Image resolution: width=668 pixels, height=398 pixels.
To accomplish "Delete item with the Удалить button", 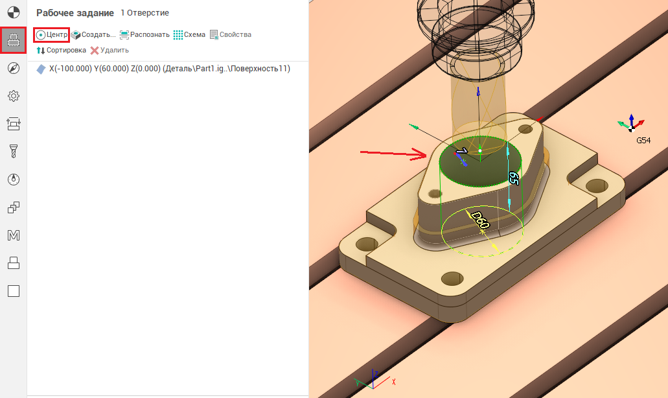I will tap(109, 50).
